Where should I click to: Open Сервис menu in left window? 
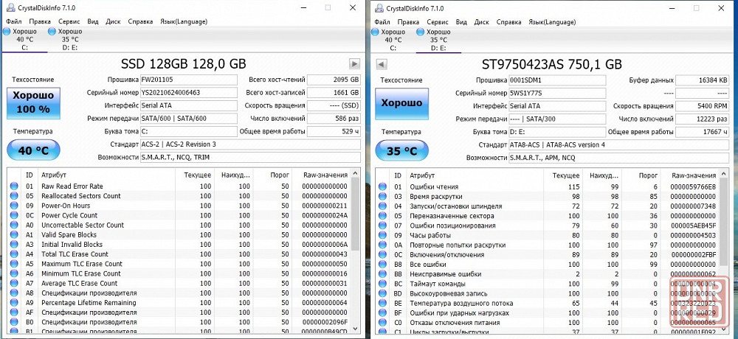(x=69, y=21)
